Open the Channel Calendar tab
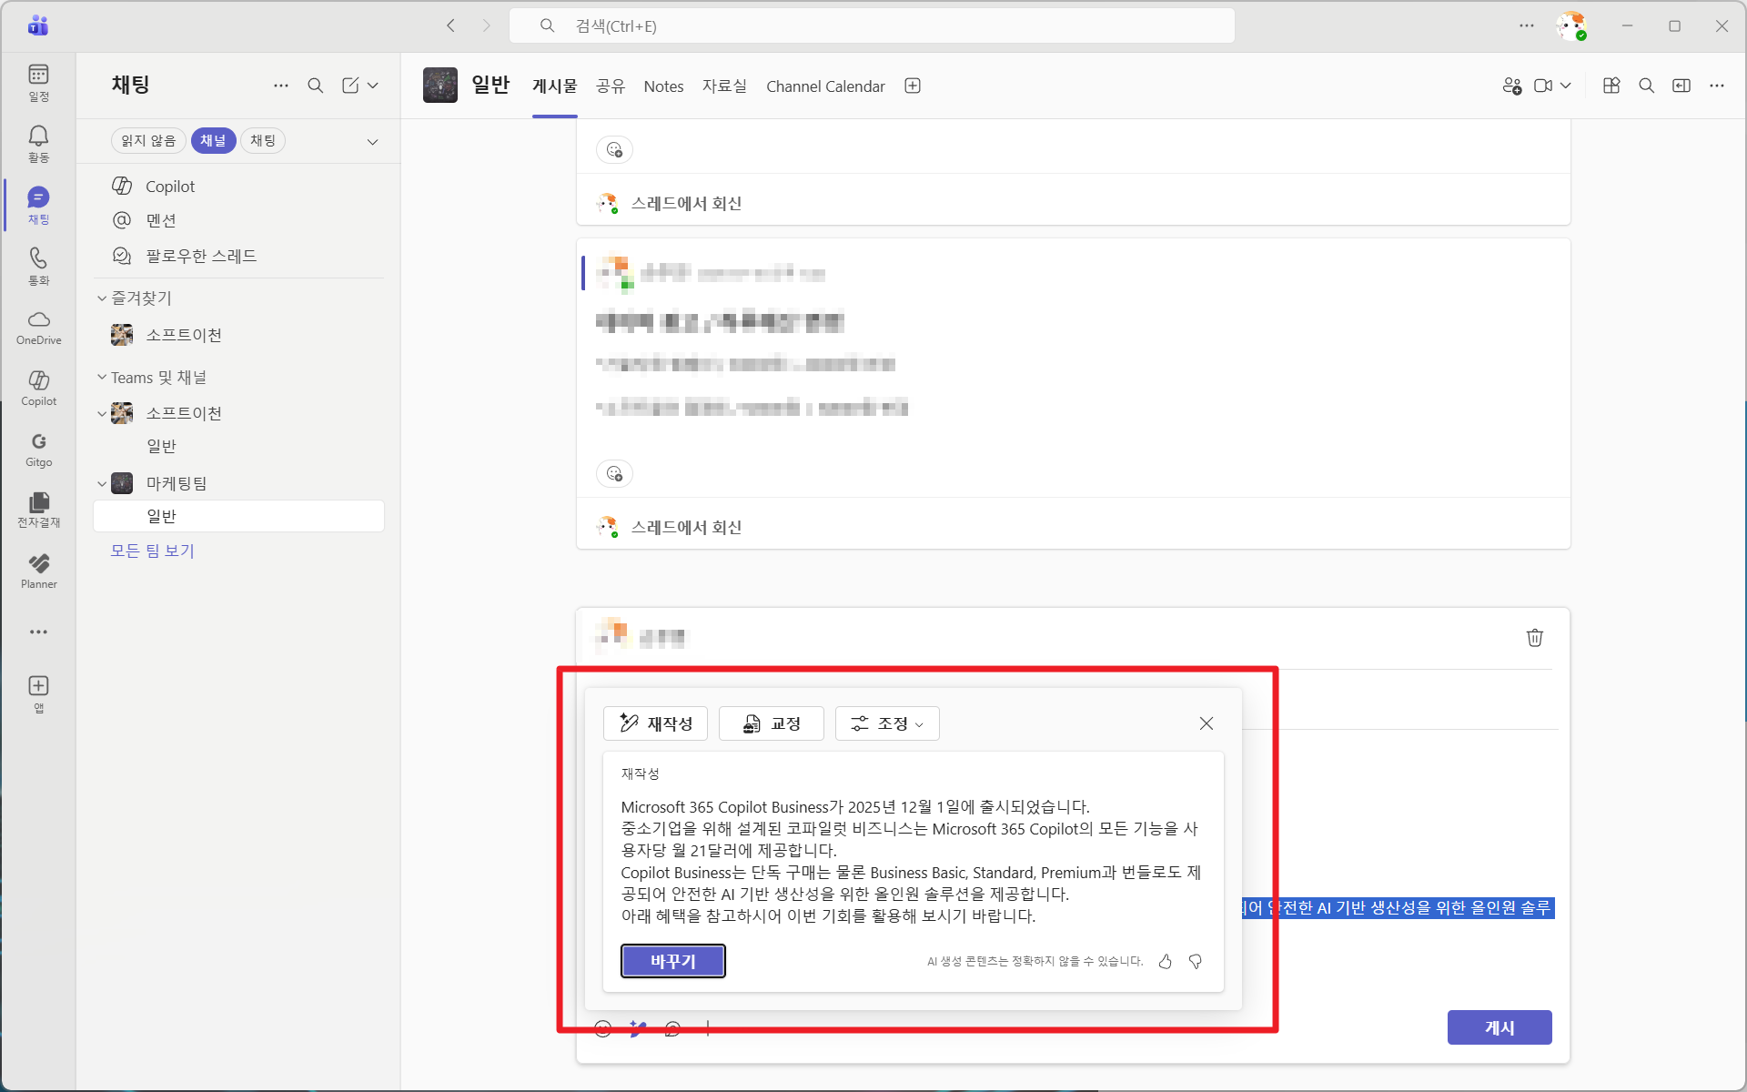Viewport: 1747px width, 1092px height. point(825,86)
